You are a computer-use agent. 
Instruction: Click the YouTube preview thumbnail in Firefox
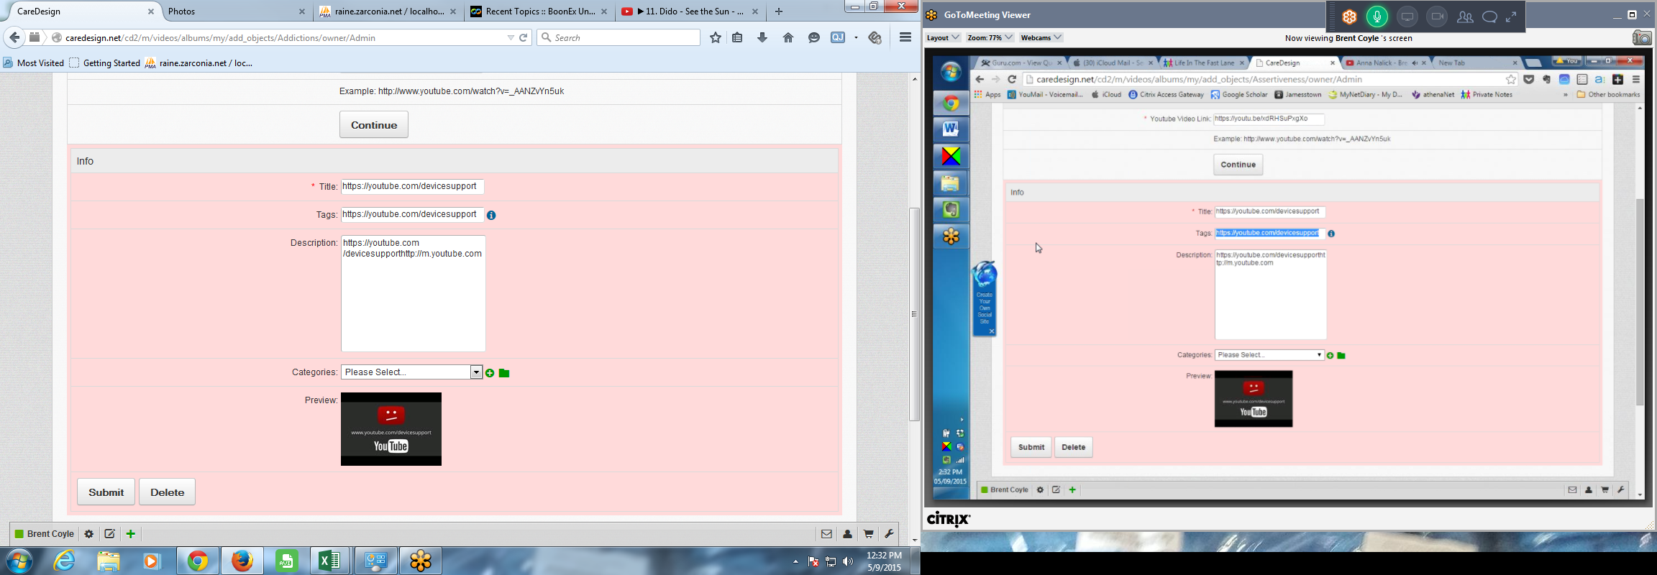point(391,429)
